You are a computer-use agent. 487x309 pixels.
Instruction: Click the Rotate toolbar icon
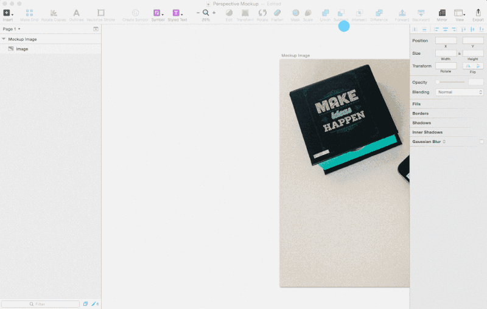[x=262, y=13]
